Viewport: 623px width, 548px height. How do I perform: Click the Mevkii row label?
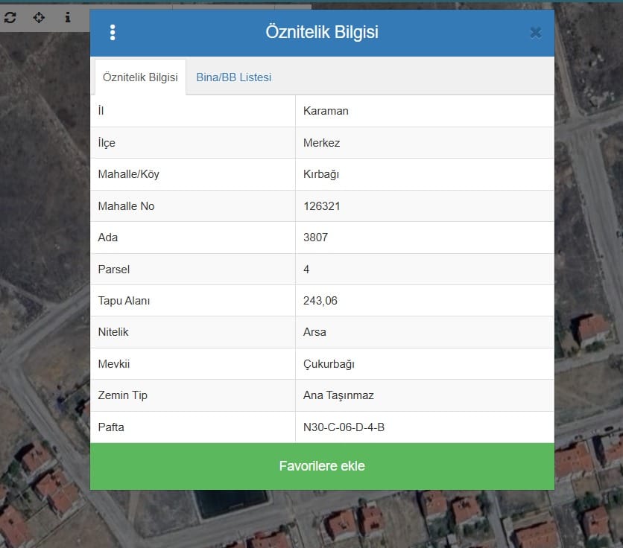(x=113, y=364)
